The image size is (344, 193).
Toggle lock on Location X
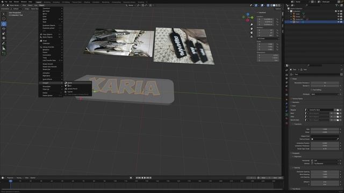pyautogui.click(x=277, y=19)
